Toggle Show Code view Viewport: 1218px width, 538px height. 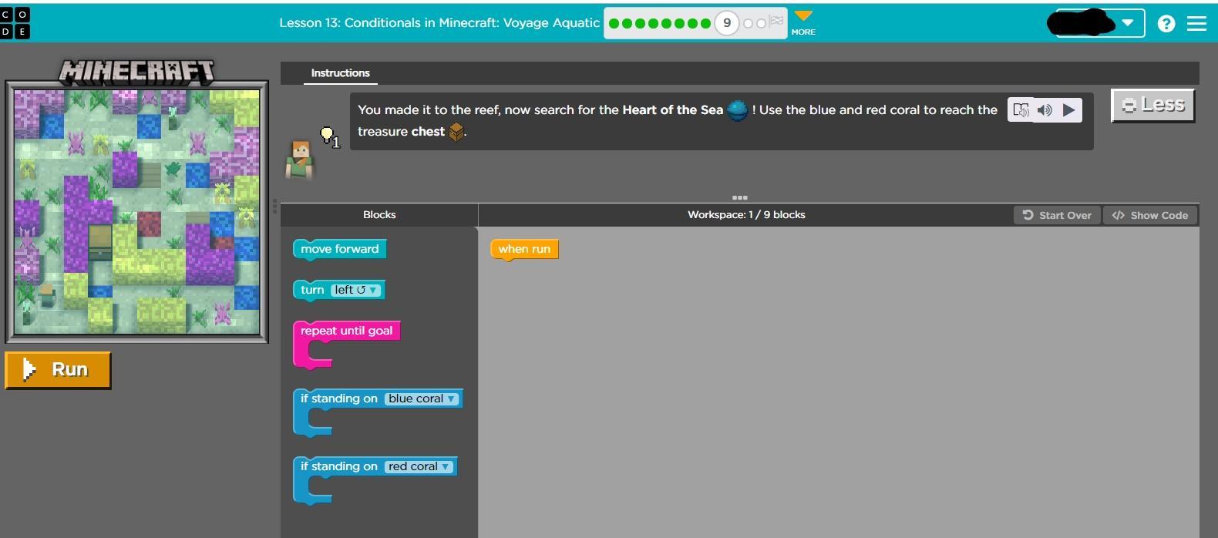point(1150,215)
